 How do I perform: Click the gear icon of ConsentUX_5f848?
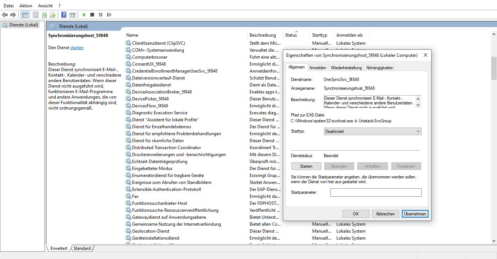pos(128,64)
